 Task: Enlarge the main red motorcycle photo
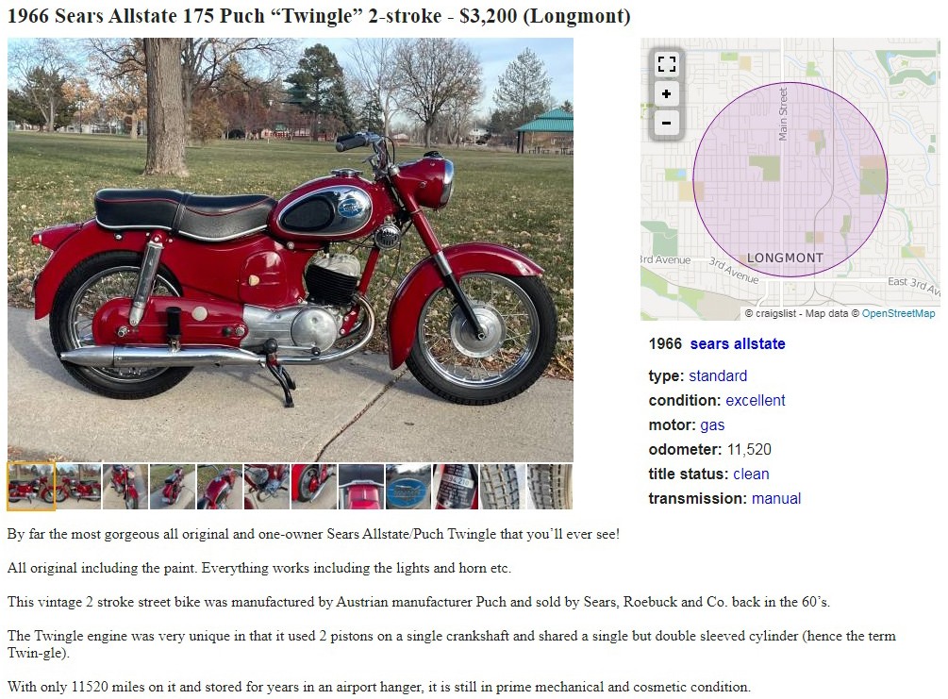pyautogui.click(x=291, y=250)
